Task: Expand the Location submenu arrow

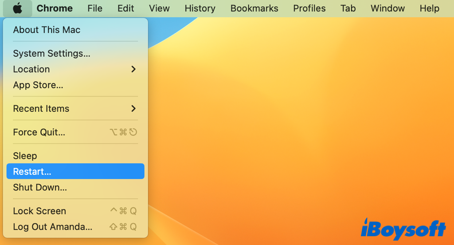Action: [x=133, y=69]
